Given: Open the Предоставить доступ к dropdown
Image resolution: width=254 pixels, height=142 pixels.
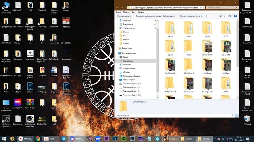Looking at the screenshot, I should tap(191, 16).
